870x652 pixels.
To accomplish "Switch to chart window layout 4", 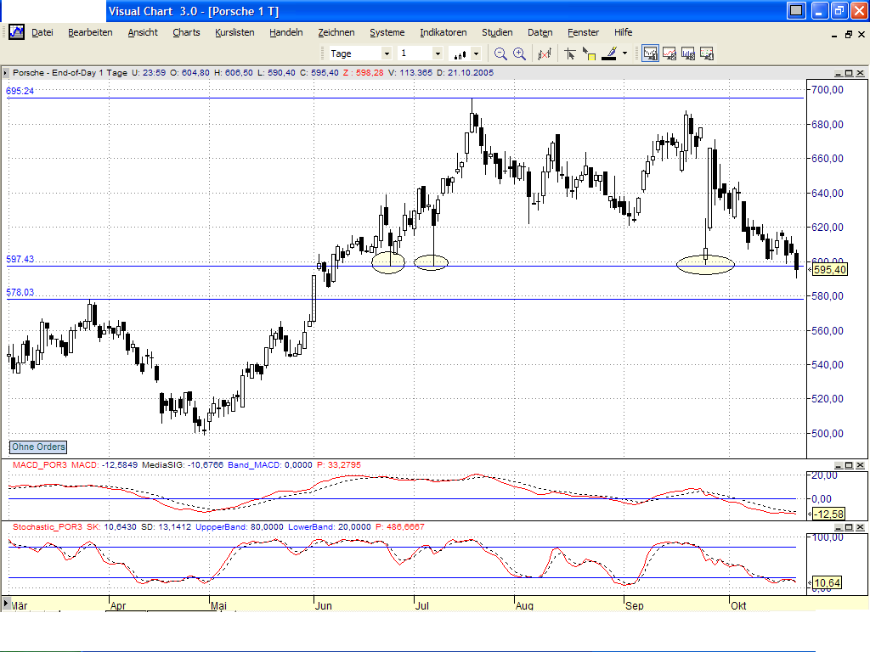I will [x=706, y=53].
